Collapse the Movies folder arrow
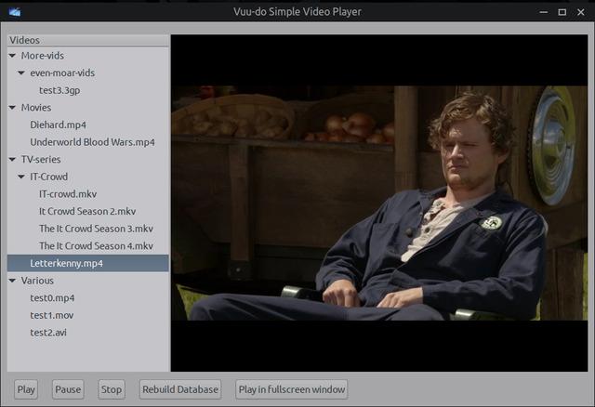Screen dimensions: 595x407 (12, 108)
